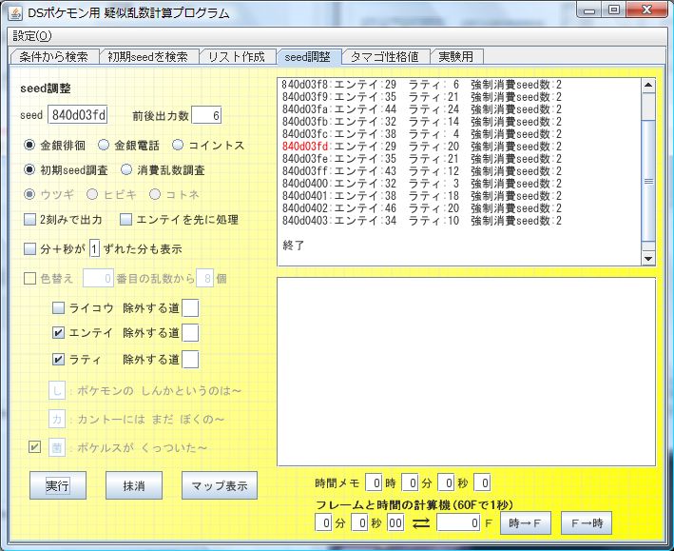Click the 840d03fb result row

(x=422, y=122)
